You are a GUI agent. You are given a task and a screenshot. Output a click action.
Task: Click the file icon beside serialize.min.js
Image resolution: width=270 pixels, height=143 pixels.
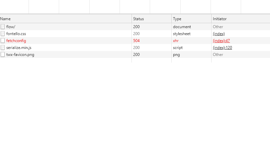(x=3, y=48)
